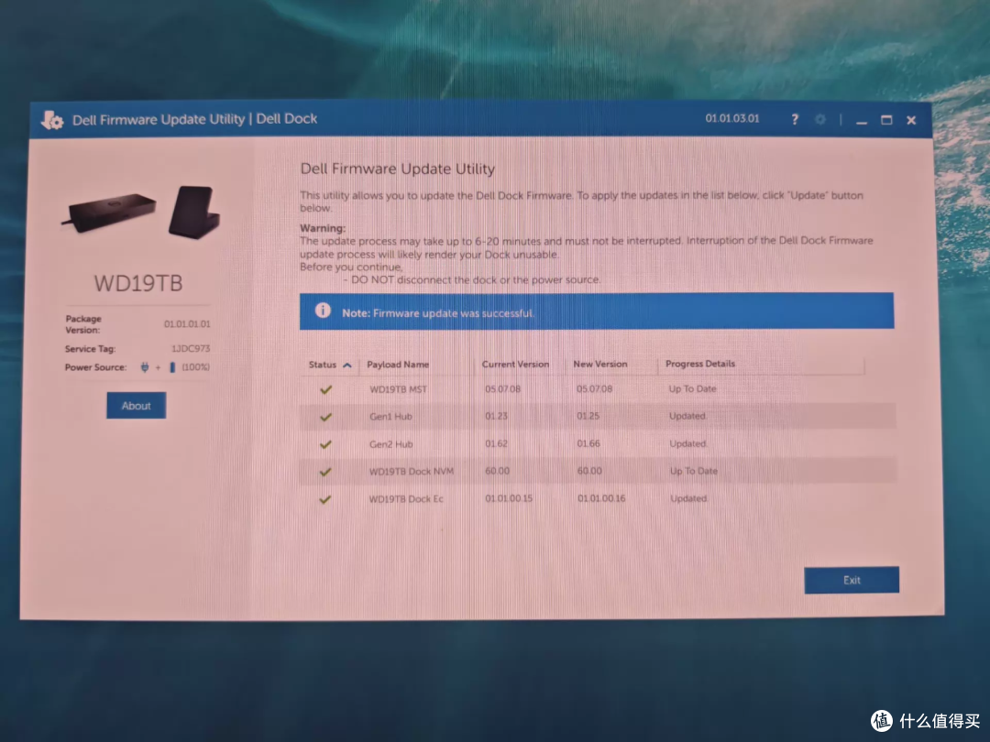Close the Dell Firmware Update window
Image resolution: width=990 pixels, height=742 pixels.
(911, 120)
